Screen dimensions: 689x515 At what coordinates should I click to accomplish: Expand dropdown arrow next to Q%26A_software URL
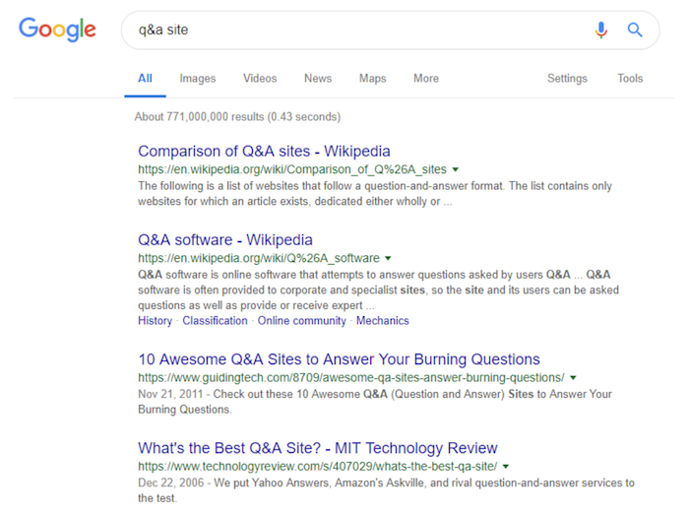pos(388,258)
